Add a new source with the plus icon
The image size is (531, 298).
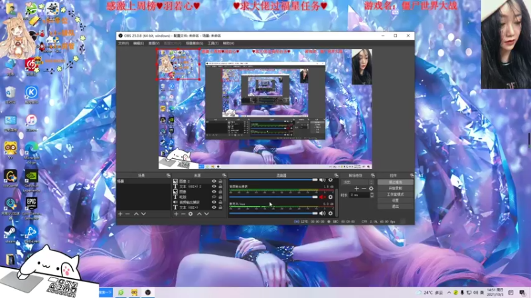click(176, 214)
